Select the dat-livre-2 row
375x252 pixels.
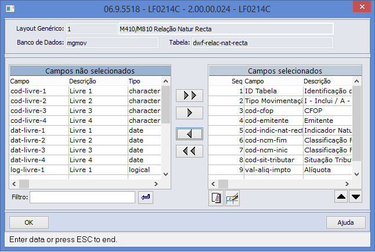[85, 140]
